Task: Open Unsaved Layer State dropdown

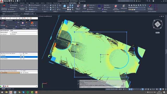Action: pyautogui.click(x=137, y=7)
